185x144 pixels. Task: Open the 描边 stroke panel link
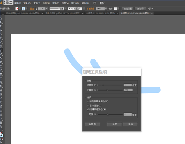pos(32,9)
